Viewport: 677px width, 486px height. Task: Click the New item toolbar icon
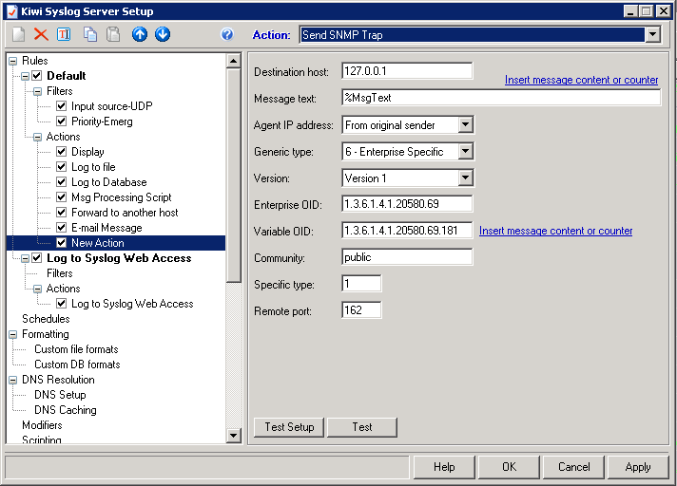pyautogui.click(x=19, y=34)
